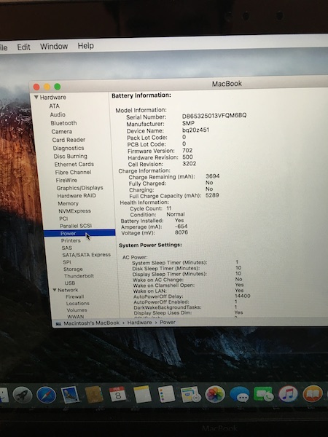The height and width of the screenshot is (437, 328).
Task: Click Charge Remaining value 3694
Action: pos(213,176)
